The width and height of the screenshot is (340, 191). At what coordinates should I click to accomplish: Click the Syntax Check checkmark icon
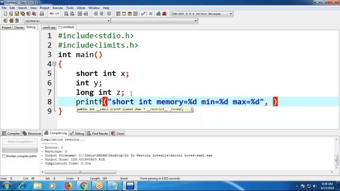point(143,14)
